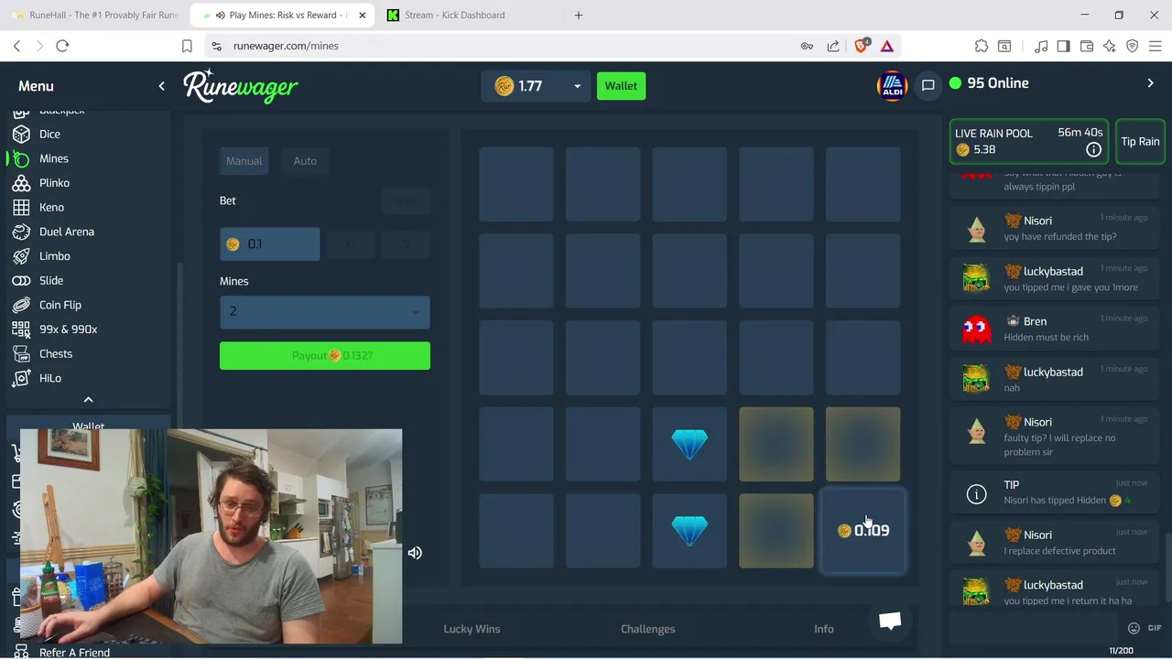The image size is (1172, 659).
Task: Open the Refer A Friend link
Action: 74,652
